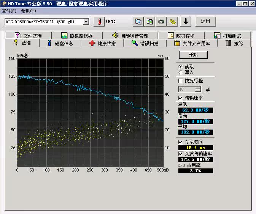Click the 45℃ temperature reading
This screenshot has width=256, height=214.
[x=110, y=22]
